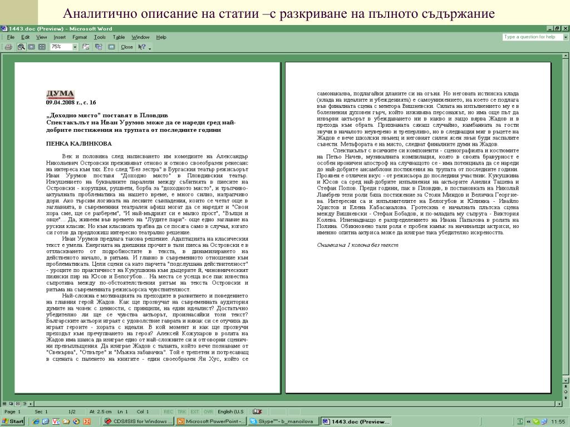
Task: Click the Type a question for help box
Action: [533, 37]
